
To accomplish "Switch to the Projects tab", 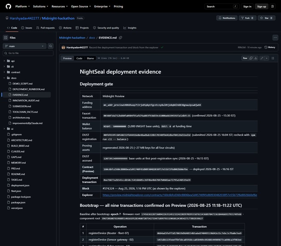I will click(82, 28).
